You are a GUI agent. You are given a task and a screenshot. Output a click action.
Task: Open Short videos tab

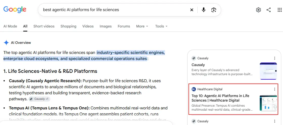[44, 26]
